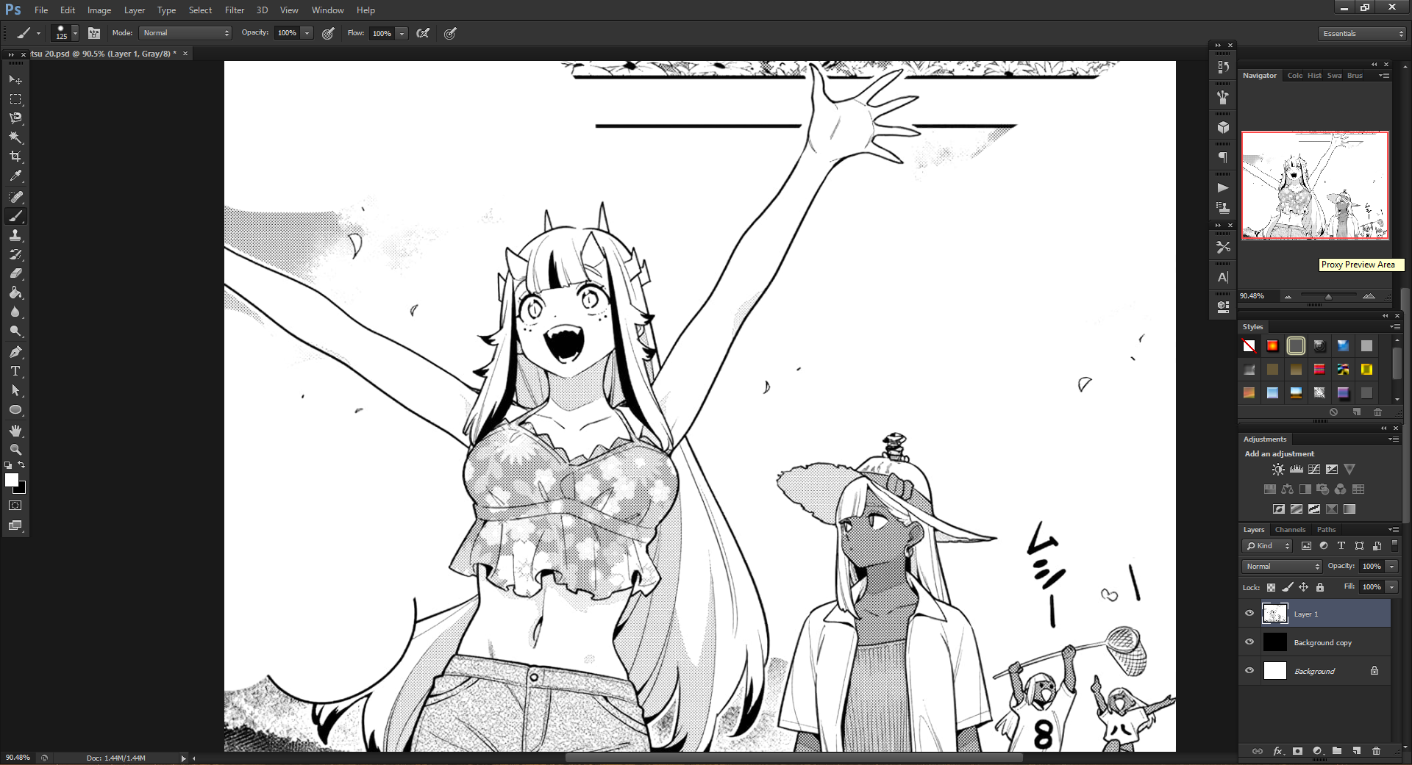Create a new layer

tap(1357, 751)
